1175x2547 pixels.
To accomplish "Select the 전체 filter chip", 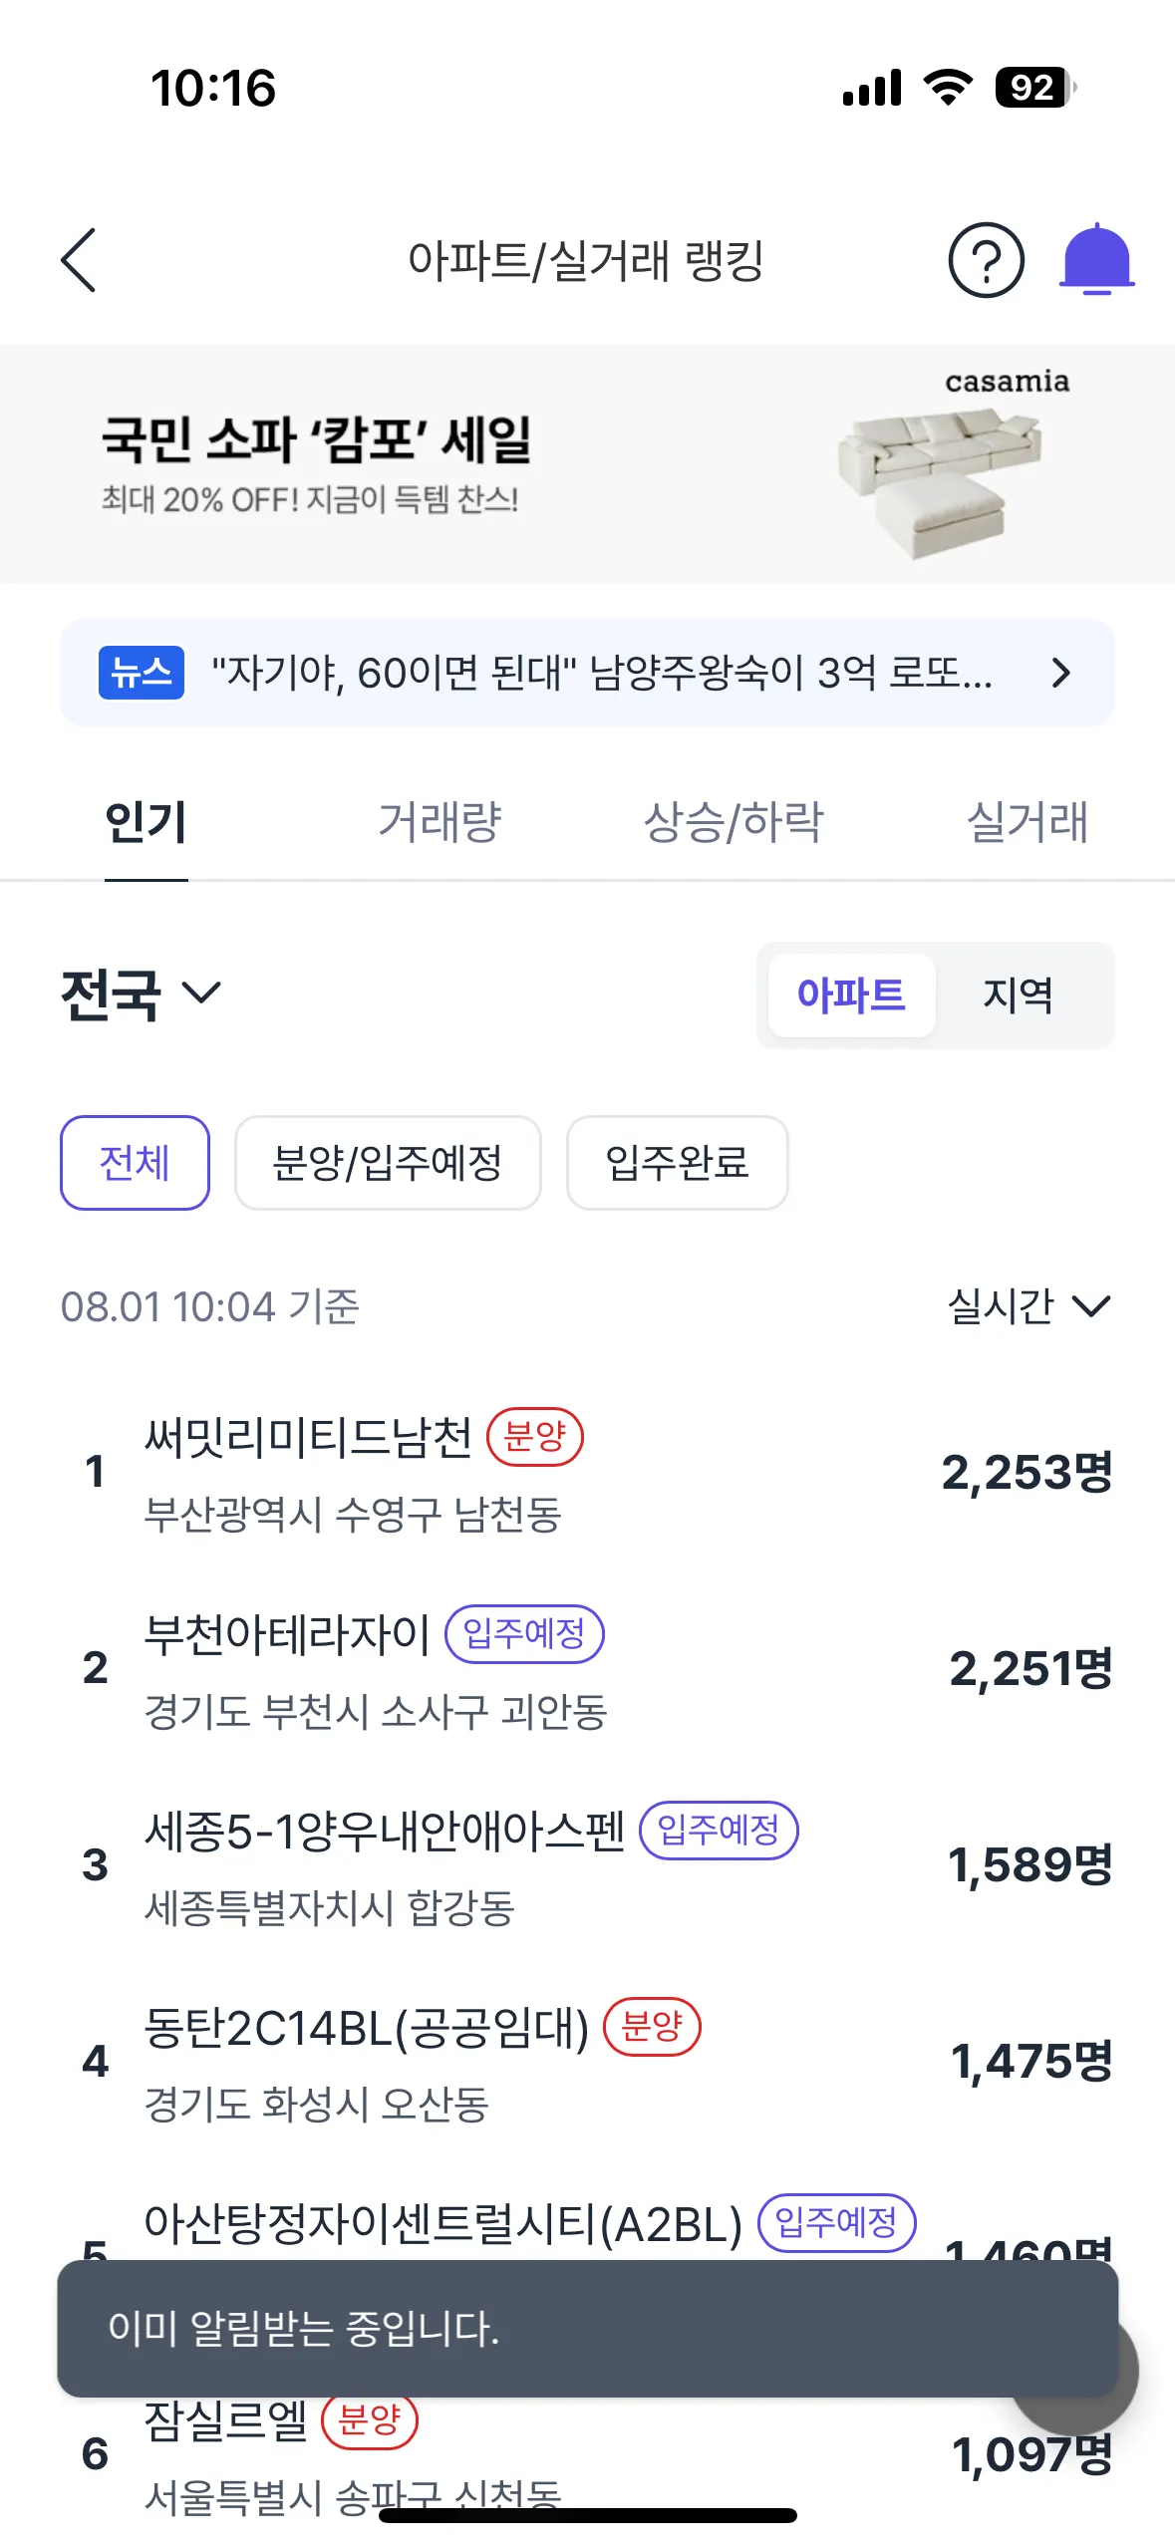I will coord(135,1163).
